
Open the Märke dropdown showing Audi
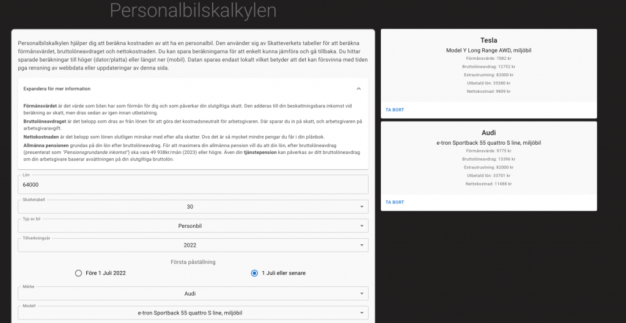[x=193, y=294]
